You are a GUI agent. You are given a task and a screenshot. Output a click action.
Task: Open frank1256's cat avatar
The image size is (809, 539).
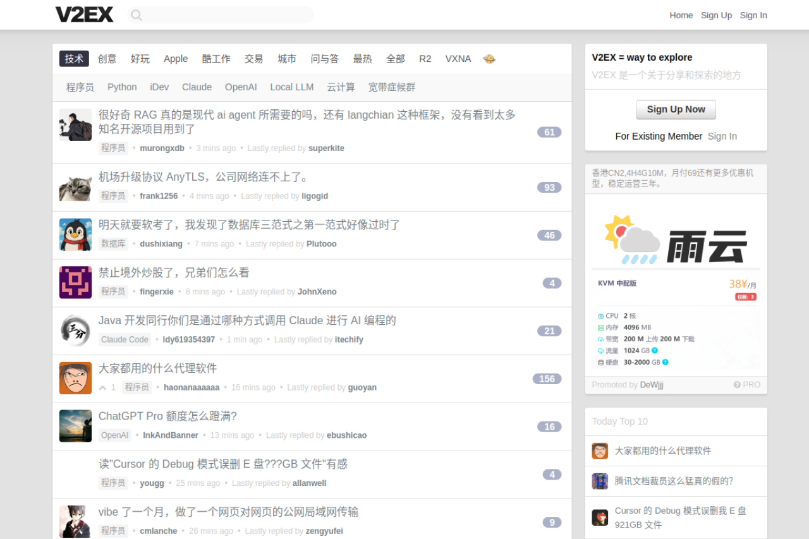[x=75, y=187]
